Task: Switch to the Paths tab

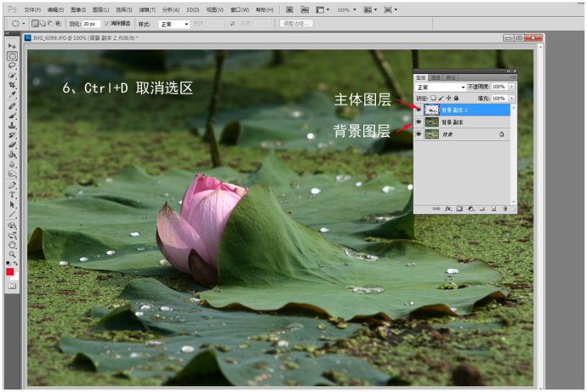Action: pyautogui.click(x=451, y=77)
